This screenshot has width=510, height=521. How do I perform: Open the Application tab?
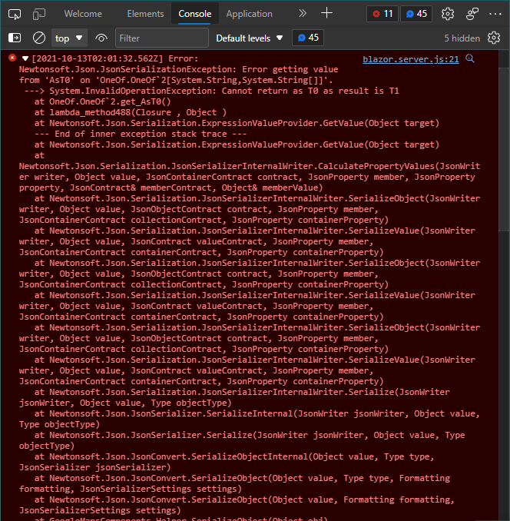(x=250, y=14)
